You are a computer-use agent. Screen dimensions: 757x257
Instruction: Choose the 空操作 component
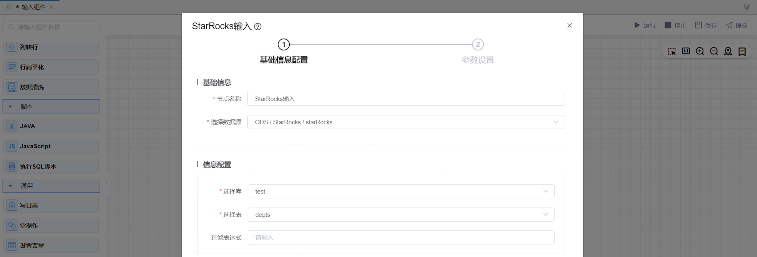pyautogui.click(x=51, y=225)
